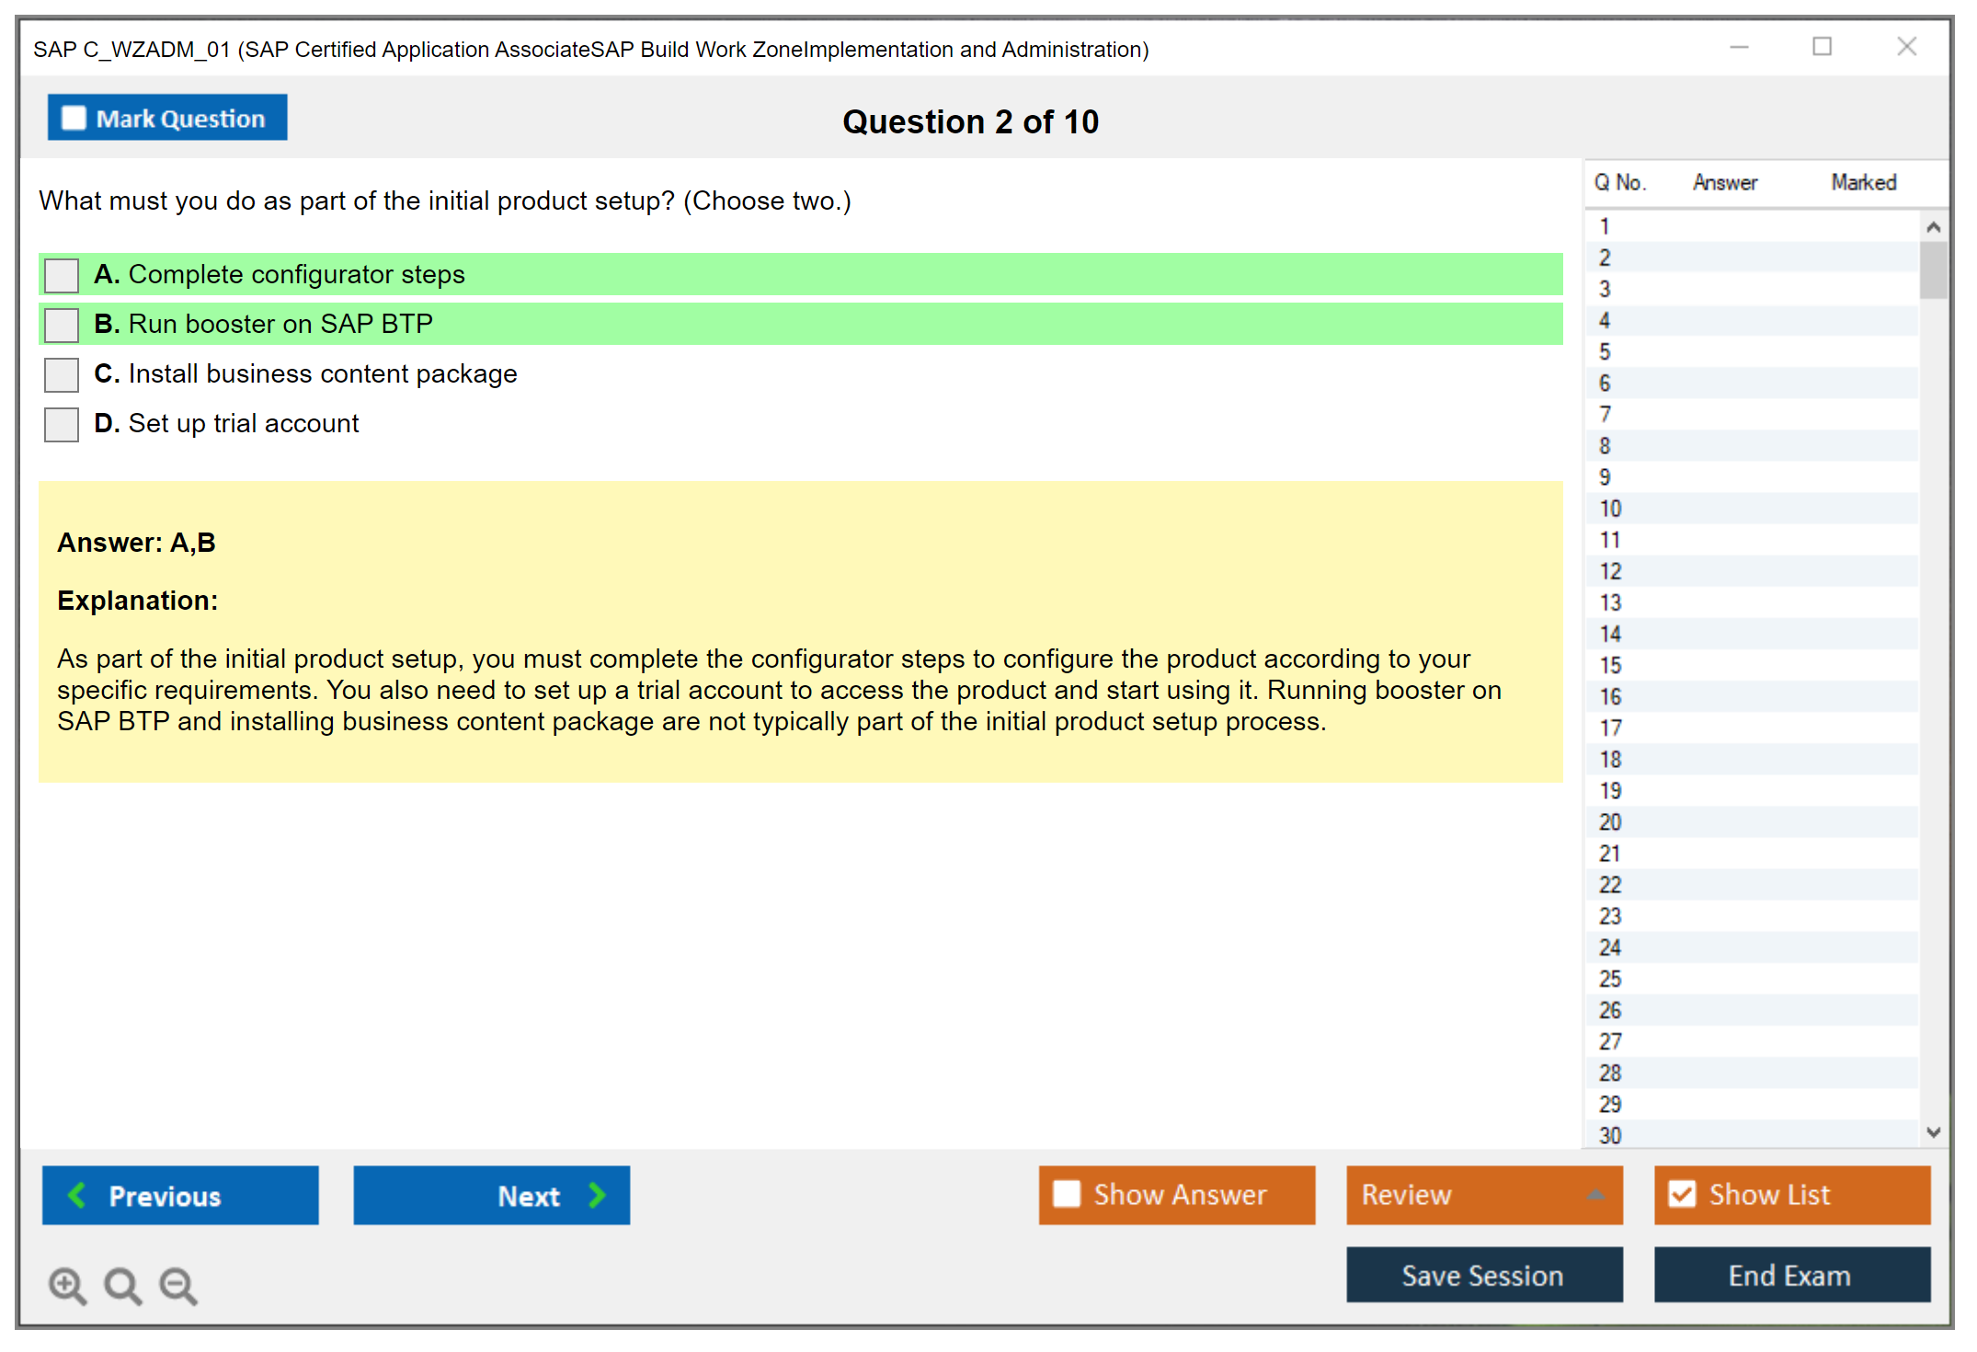Image resolution: width=1977 pixels, height=1352 pixels.
Task: Click the reset zoom magnifier icon
Action: (122, 1285)
